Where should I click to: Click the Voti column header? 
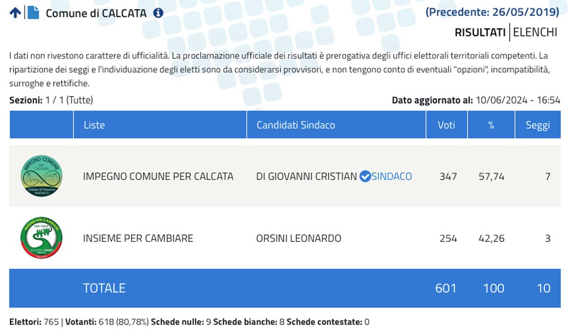pos(447,125)
